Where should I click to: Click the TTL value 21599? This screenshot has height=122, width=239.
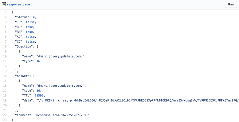click(39, 96)
